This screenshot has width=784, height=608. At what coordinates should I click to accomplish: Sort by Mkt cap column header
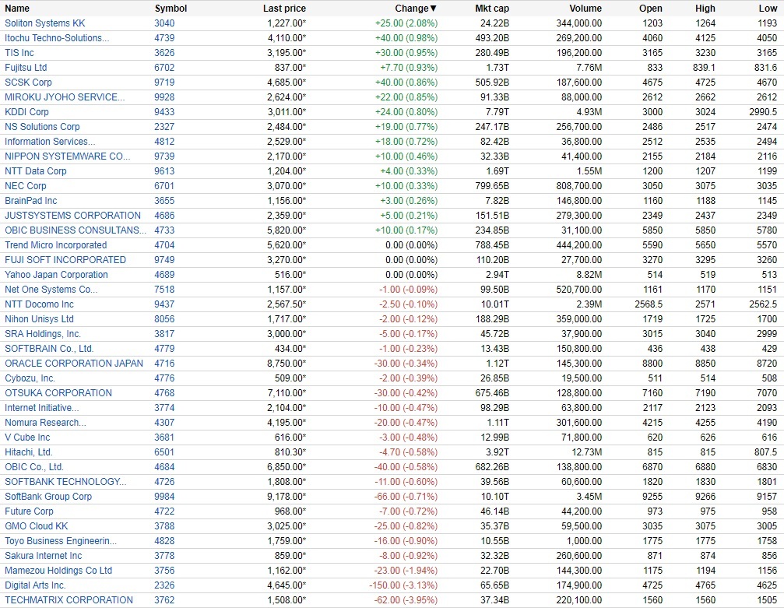pos(492,9)
